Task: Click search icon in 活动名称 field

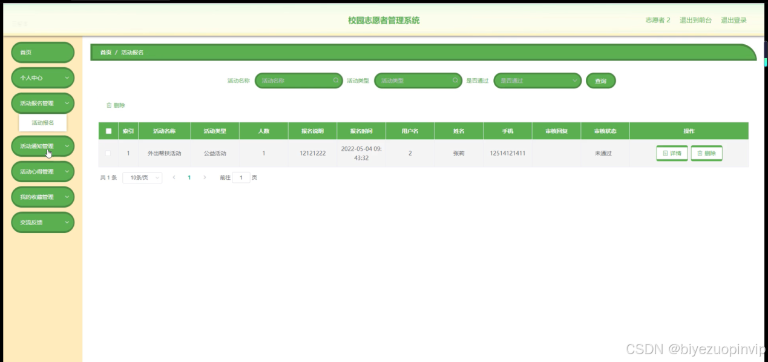Action: point(336,80)
